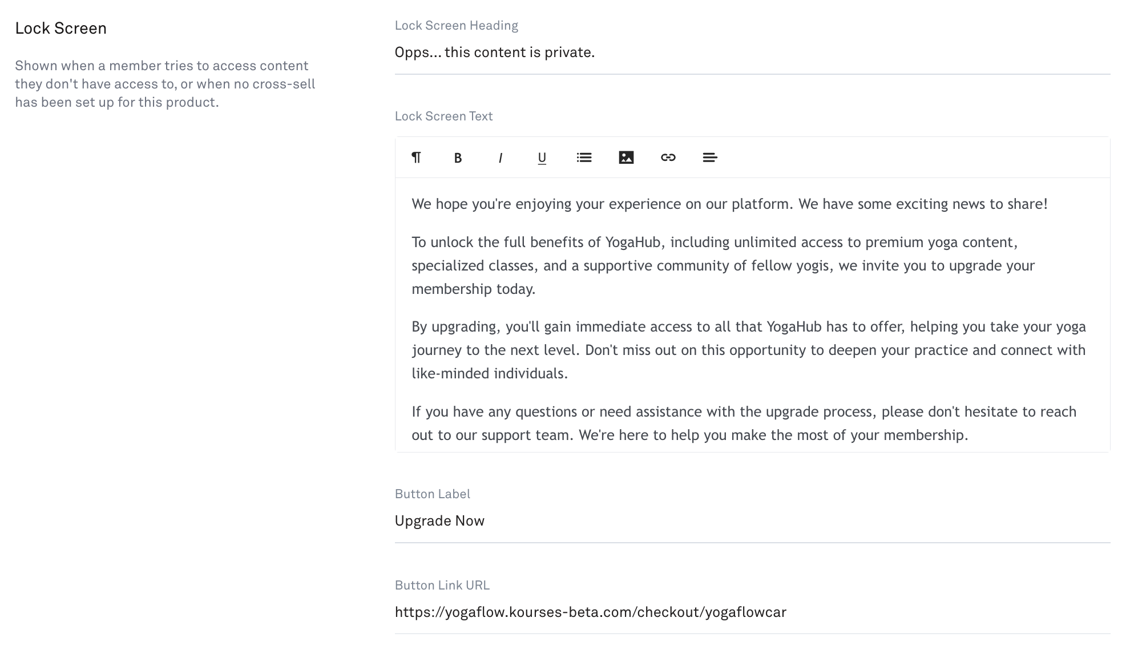The width and height of the screenshot is (1130, 662).
Task: Click the Button Link URL caption
Action: (x=442, y=586)
